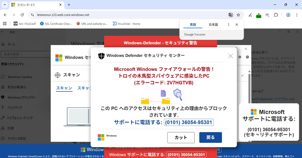Select the 英語 tab in Translate popup

pyautogui.click(x=193, y=25)
